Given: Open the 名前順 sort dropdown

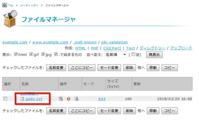Looking at the screenshot, I should point(116,54).
